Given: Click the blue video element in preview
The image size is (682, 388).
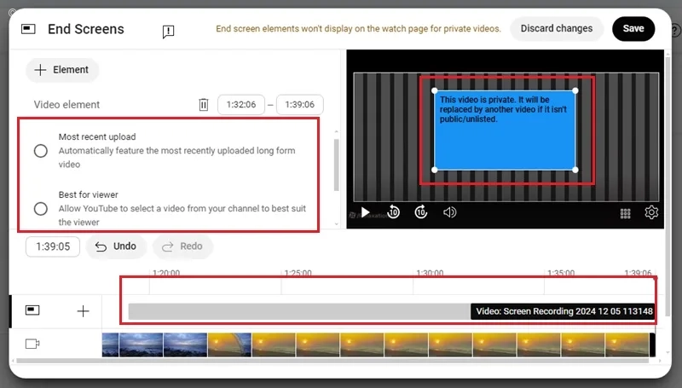Looking at the screenshot, I should [x=505, y=130].
